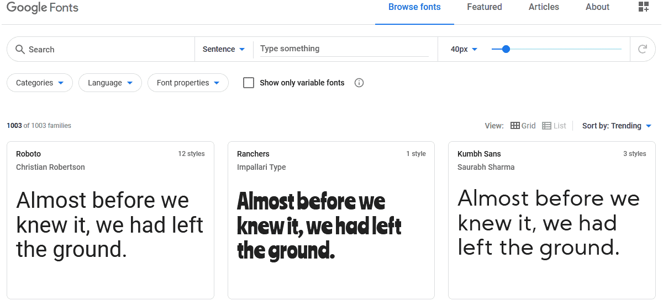
Task: Switch to List view
Action: click(554, 126)
